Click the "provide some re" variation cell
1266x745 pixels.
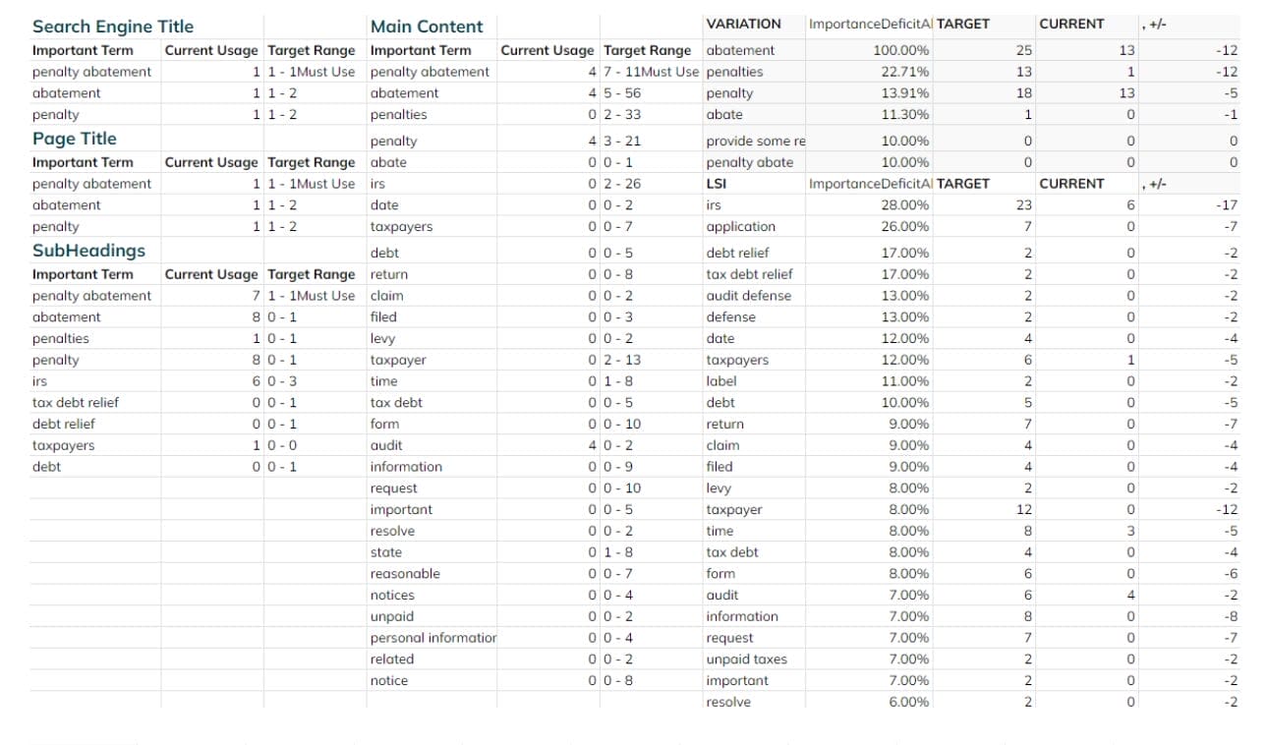[x=755, y=141]
